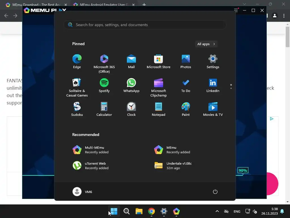Launch Movies & TV
290x218 pixels.
(213, 109)
